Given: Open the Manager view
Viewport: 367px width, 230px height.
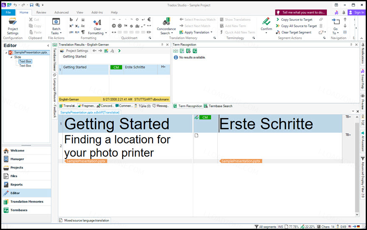Looking at the screenshot, I should [27, 159].
